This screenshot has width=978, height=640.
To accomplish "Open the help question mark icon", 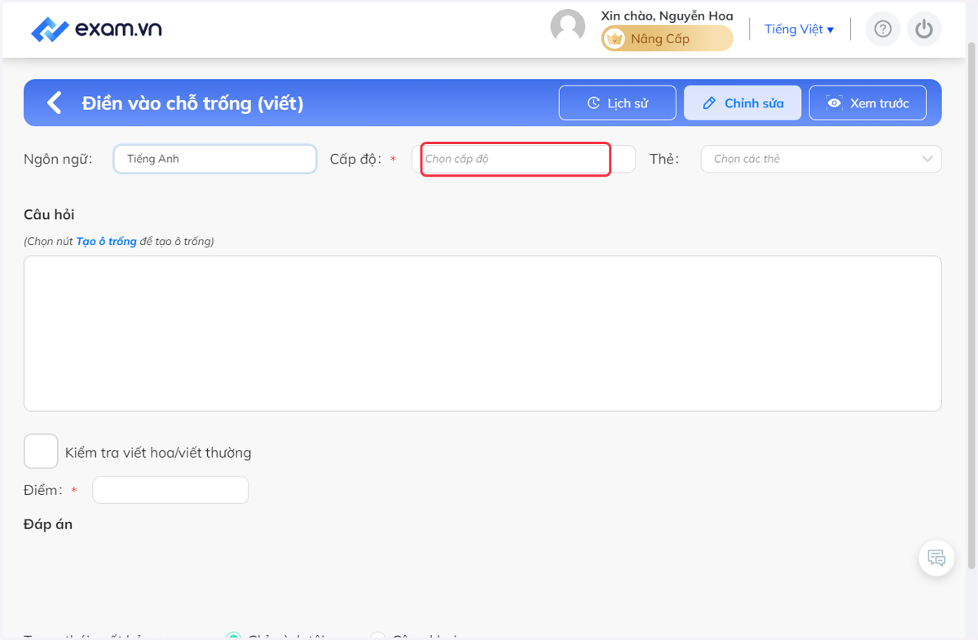I will pos(883,29).
